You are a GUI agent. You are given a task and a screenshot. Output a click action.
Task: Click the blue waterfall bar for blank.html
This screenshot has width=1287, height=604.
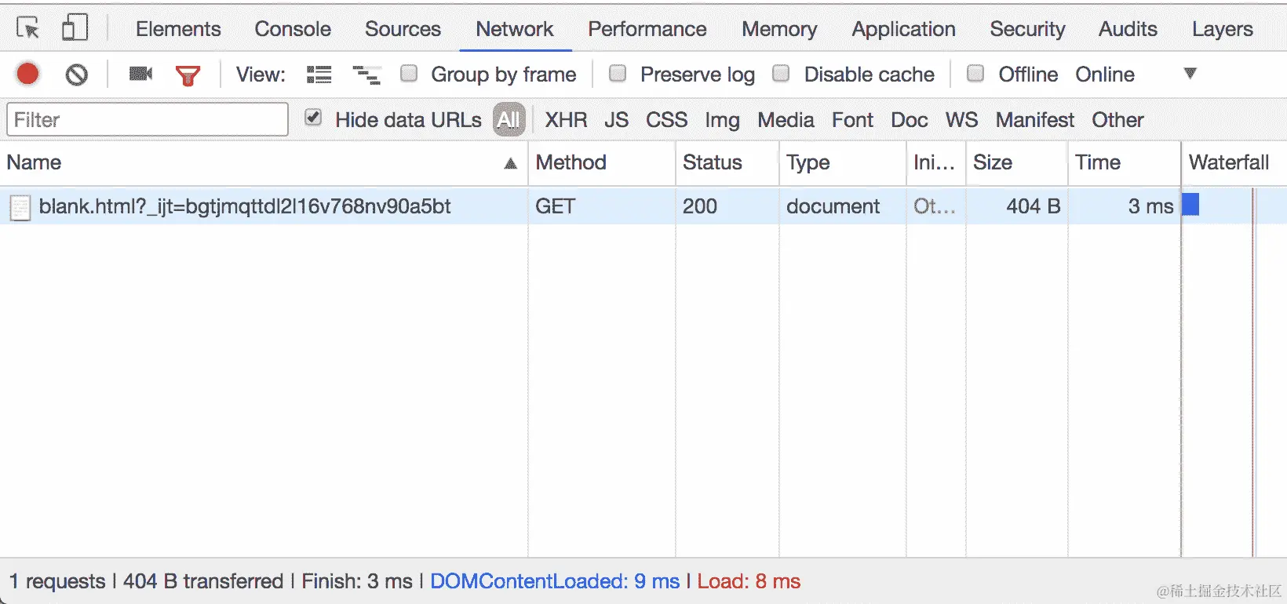point(1190,205)
